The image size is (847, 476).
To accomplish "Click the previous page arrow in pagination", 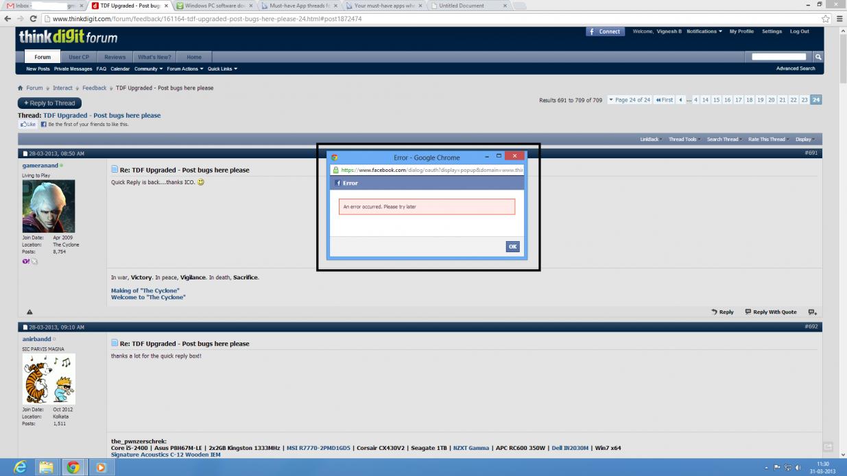I will (x=680, y=100).
